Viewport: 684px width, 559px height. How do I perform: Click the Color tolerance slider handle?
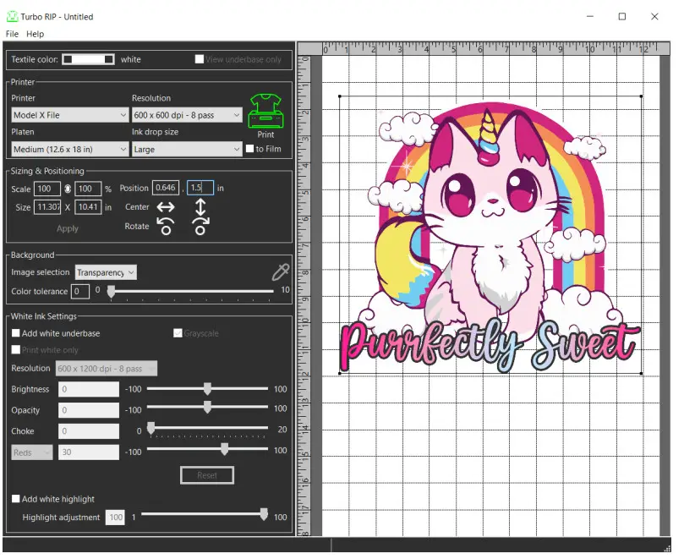point(112,292)
